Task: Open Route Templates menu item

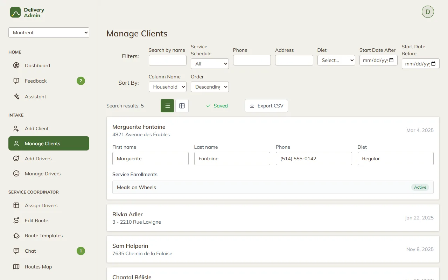Action: tap(49, 236)
